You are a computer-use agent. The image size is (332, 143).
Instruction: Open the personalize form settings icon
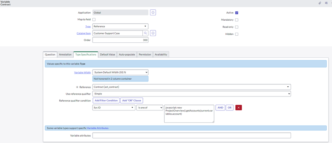(326, 3)
